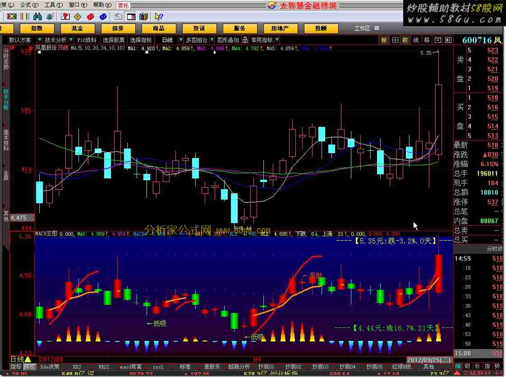Select the 指 tab in quote panel
506x378 pixels.
[487, 366]
